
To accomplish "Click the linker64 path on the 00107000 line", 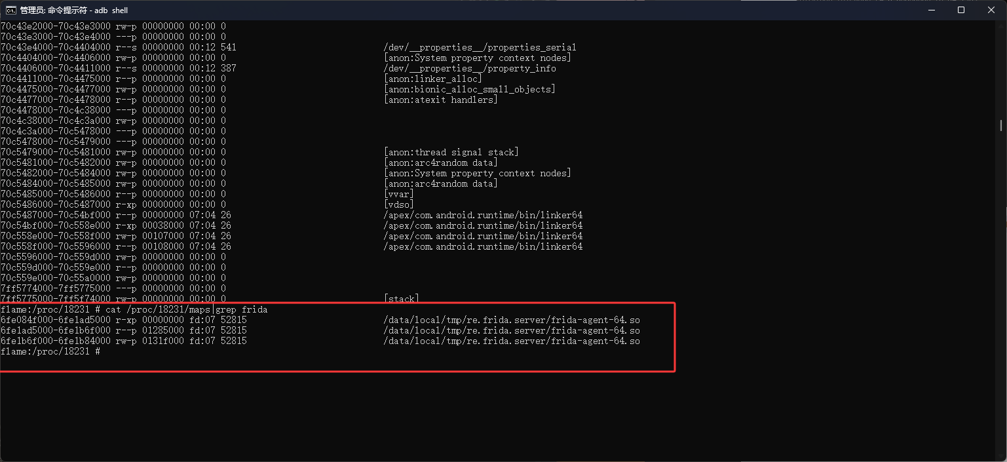I will [x=483, y=236].
